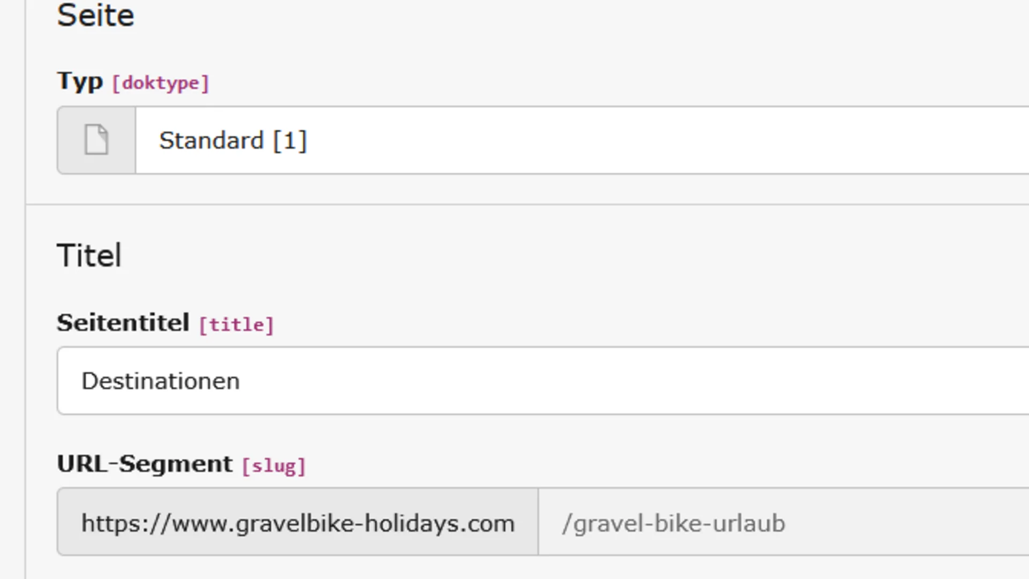This screenshot has width=1029, height=579.
Task: Open the Typ dropdown showing Standard [1]
Action: point(582,140)
